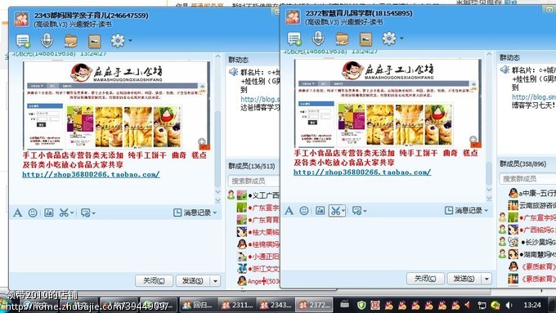Image resolution: width=556 pixels, height=313 pixels.
Task: Switch to 2372 taskbar window
Action: (314, 305)
